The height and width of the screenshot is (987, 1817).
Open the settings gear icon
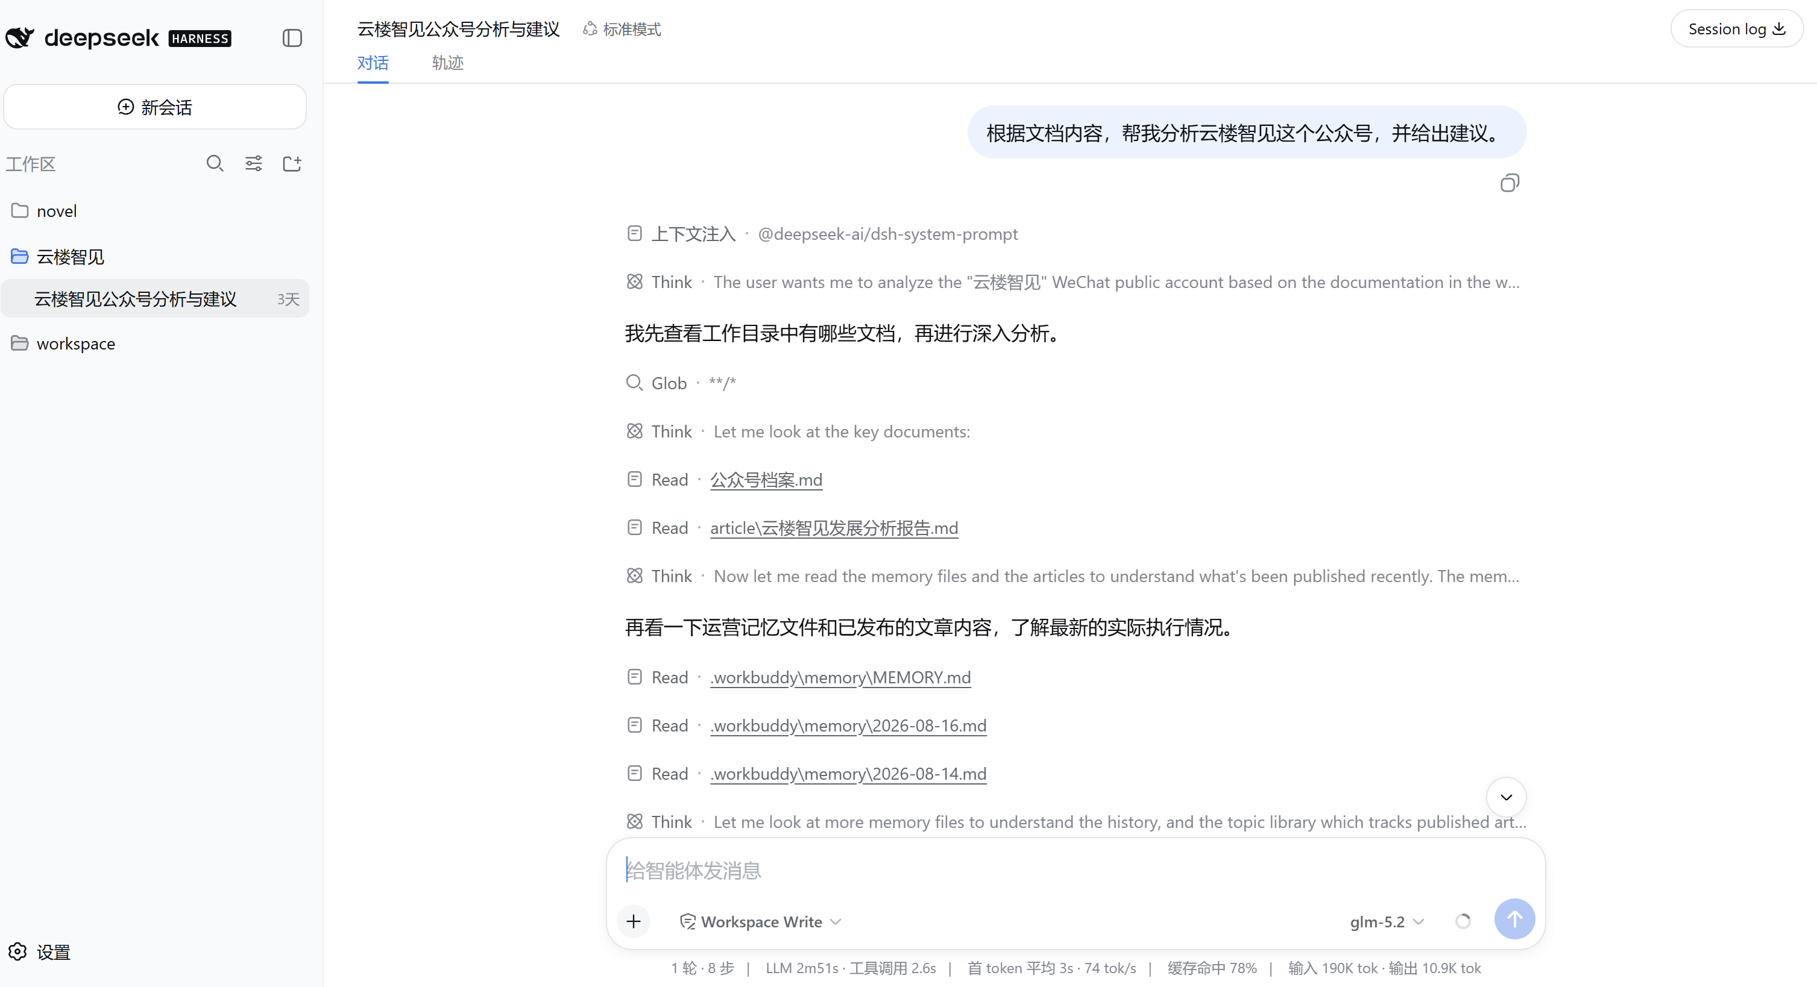pyautogui.click(x=17, y=952)
